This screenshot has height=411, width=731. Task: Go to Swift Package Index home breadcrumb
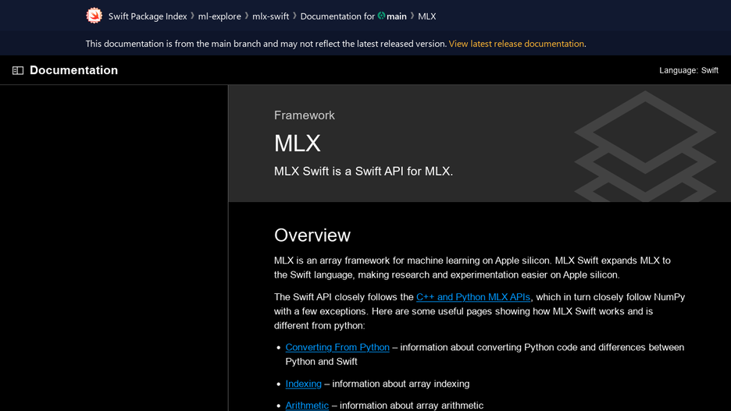point(148,16)
